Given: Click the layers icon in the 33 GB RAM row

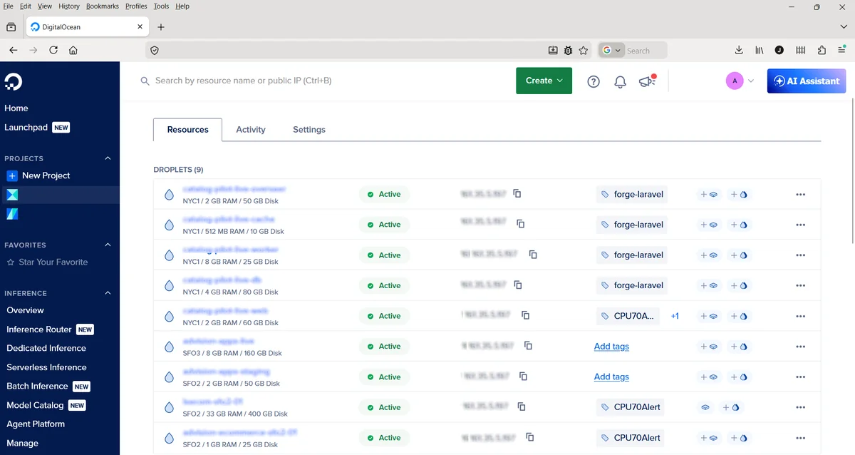Looking at the screenshot, I should coord(705,407).
